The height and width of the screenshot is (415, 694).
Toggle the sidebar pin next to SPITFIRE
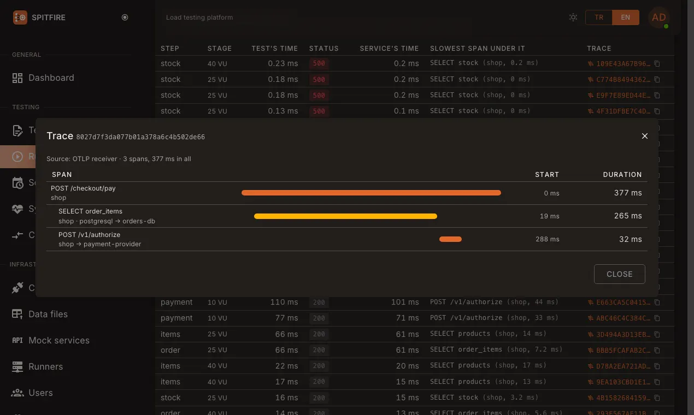click(125, 17)
